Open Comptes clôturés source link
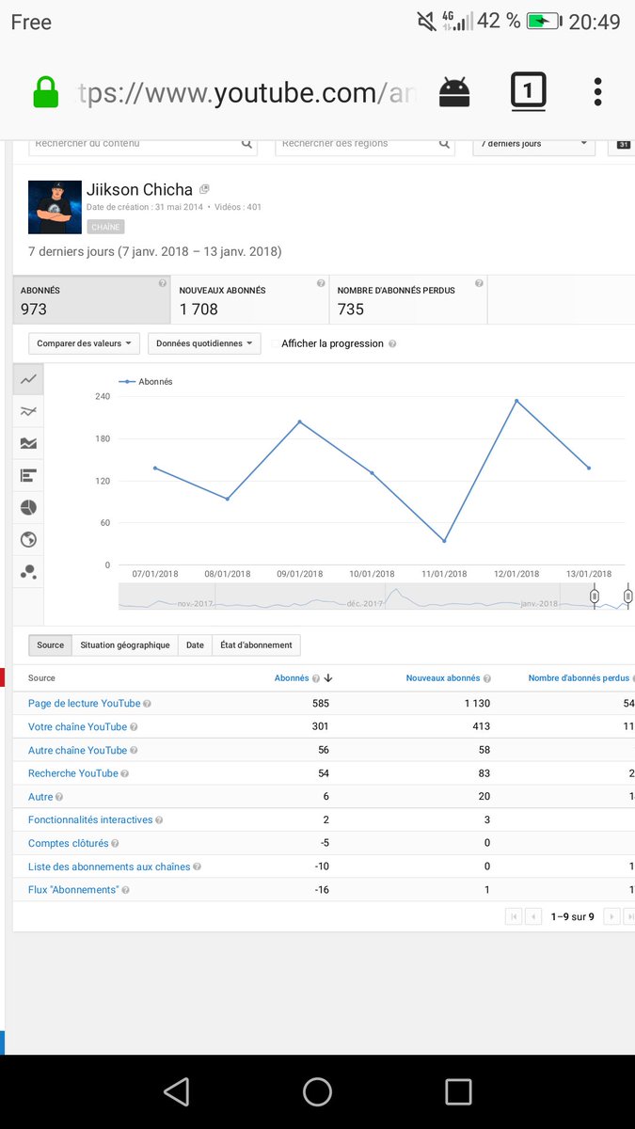The image size is (635, 1129). (x=68, y=844)
